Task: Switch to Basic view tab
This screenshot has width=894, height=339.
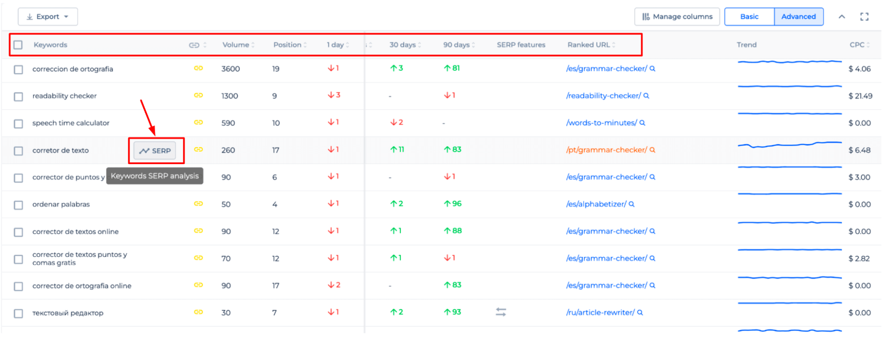Action: pyautogui.click(x=750, y=17)
